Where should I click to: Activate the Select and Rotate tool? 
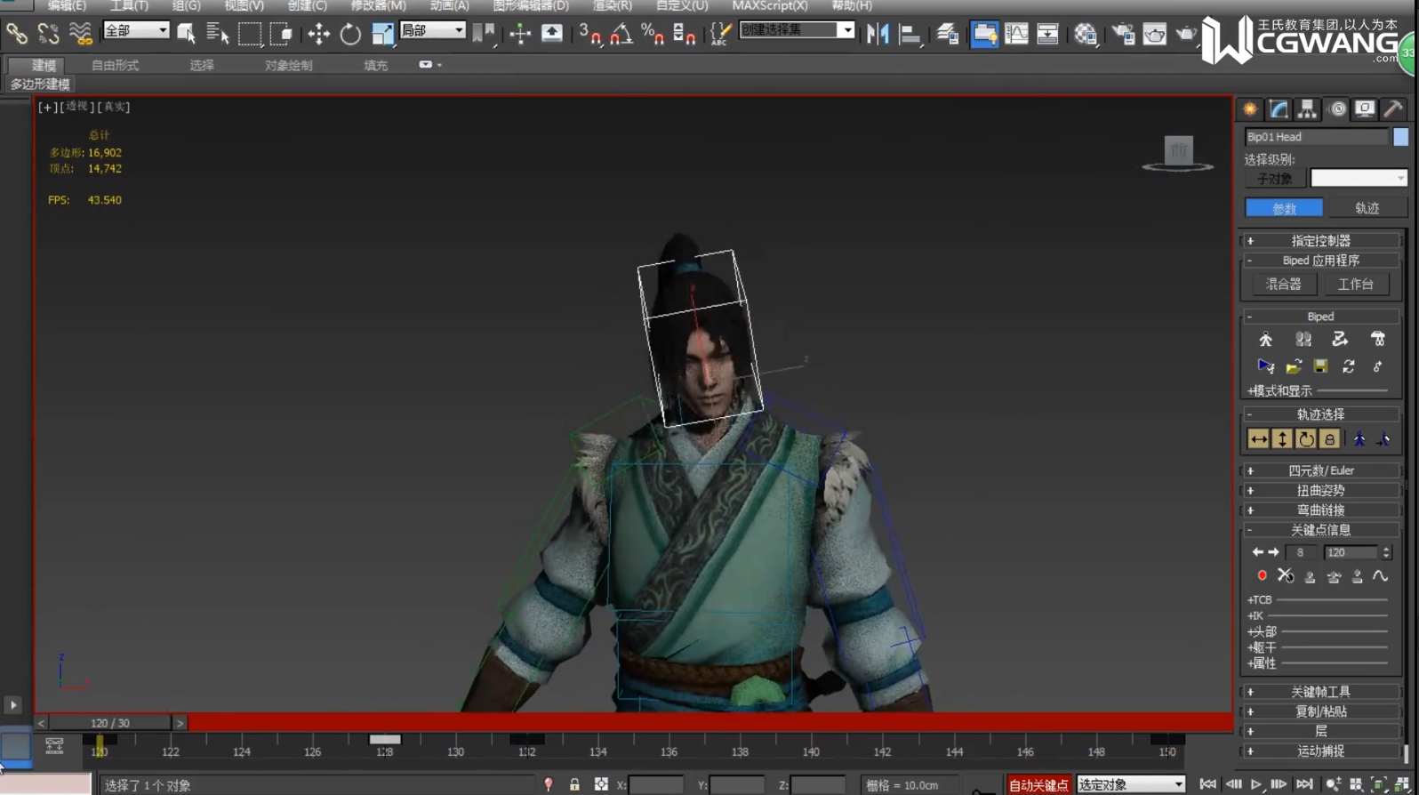pos(350,34)
